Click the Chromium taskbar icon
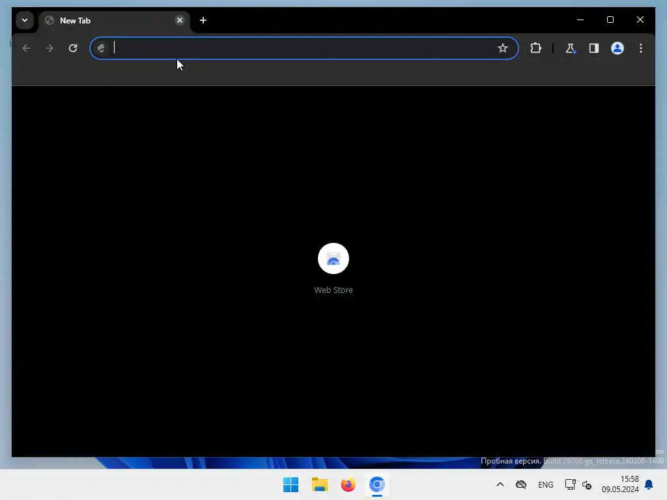This screenshot has width=667, height=500. click(x=377, y=484)
